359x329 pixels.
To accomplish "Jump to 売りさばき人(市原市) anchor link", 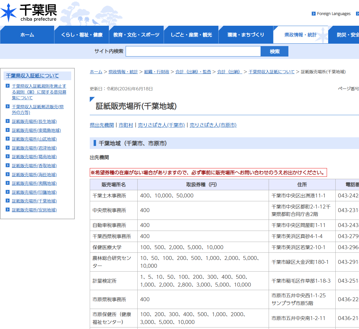I will click(213, 125).
